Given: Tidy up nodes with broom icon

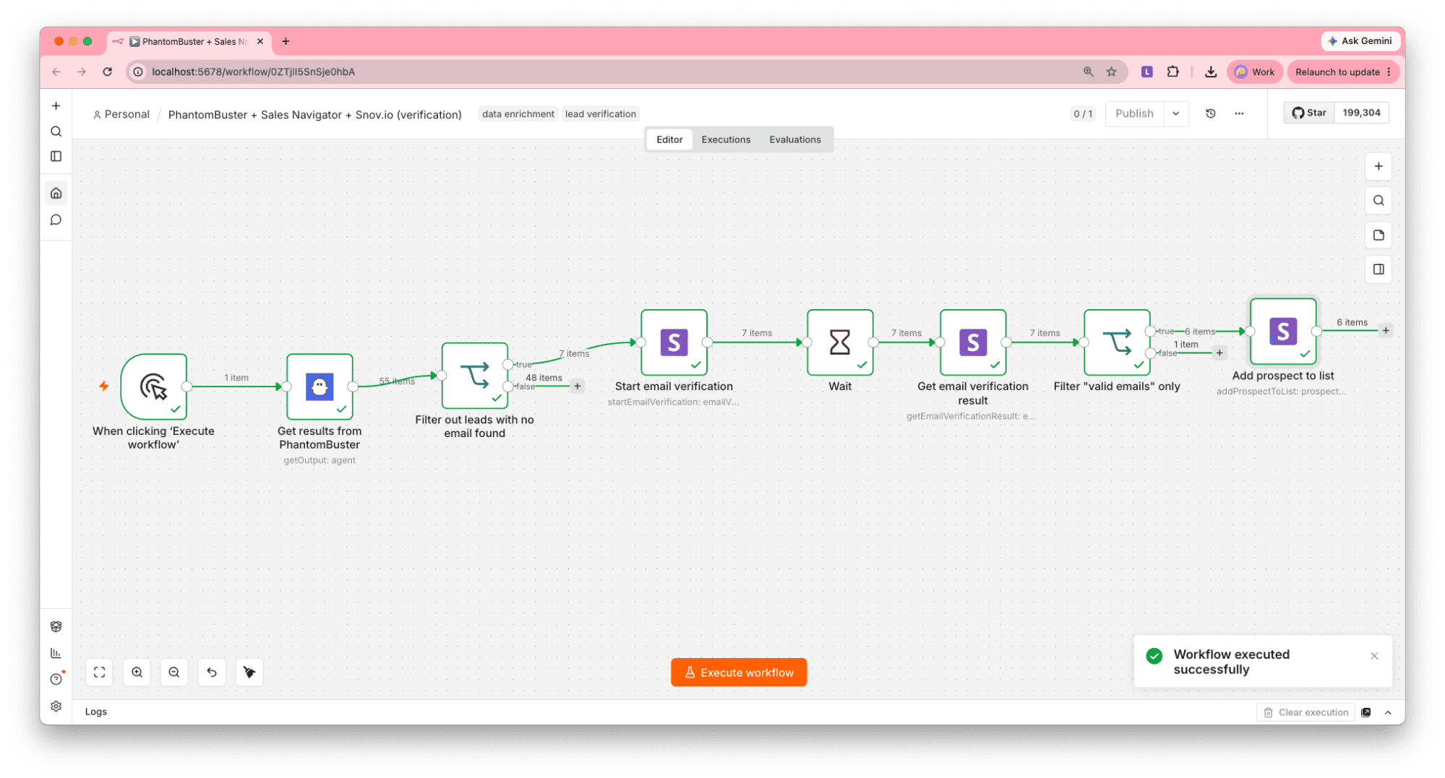Looking at the screenshot, I should tap(249, 673).
